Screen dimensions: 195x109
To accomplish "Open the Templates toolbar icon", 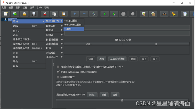I will point(15,14).
